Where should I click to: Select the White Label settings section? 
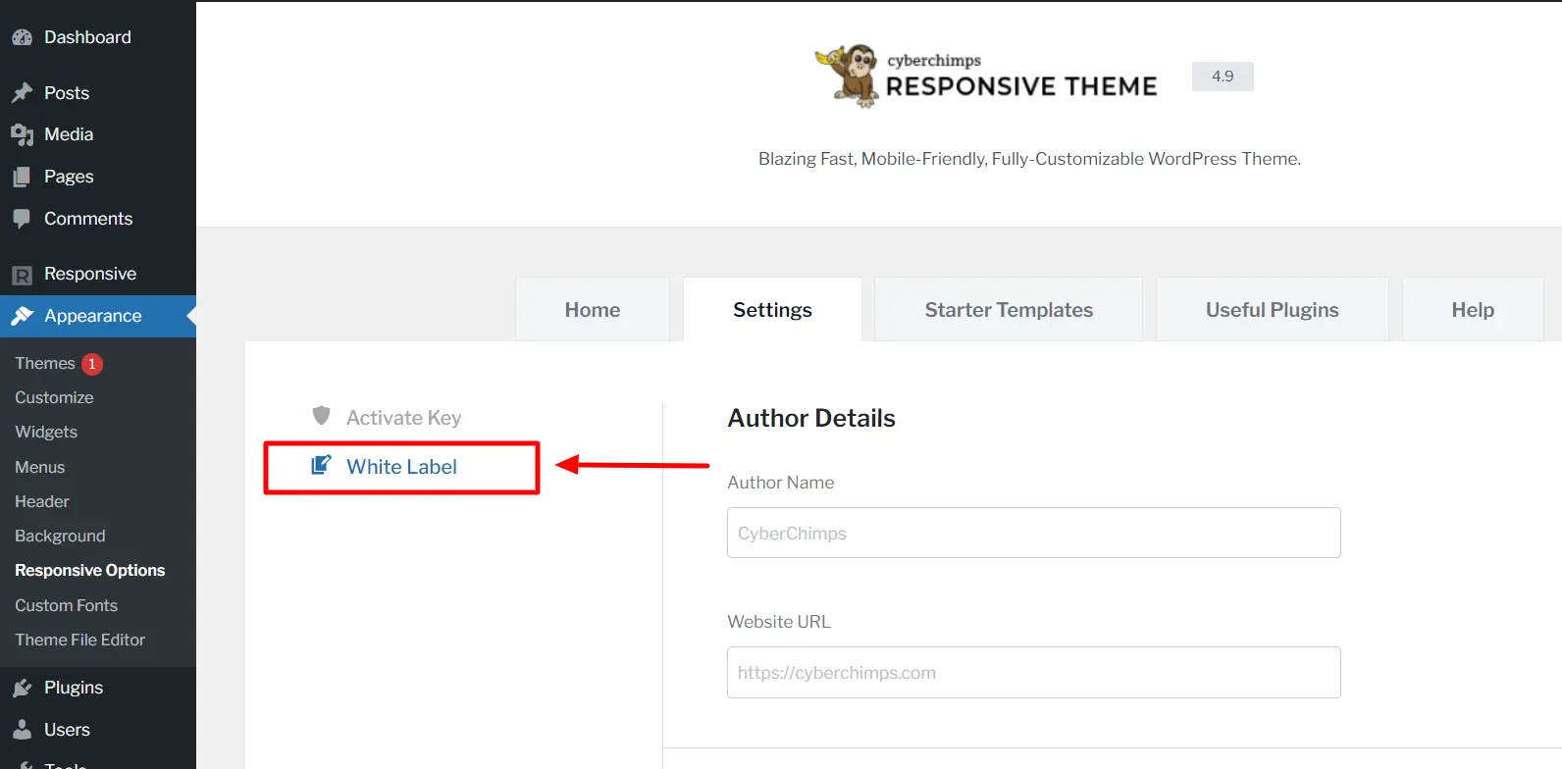click(x=401, y=467)
